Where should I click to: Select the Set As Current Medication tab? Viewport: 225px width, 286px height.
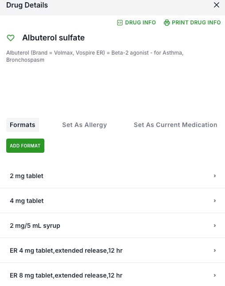click(175, 125)
